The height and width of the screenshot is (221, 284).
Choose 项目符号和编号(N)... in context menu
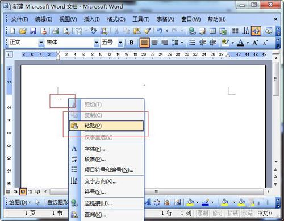click(106, 170)
